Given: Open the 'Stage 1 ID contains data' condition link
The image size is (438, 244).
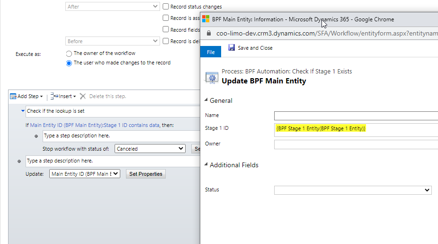Looking at the screenshot, I should pyautogui.click(x=95, y=125).
